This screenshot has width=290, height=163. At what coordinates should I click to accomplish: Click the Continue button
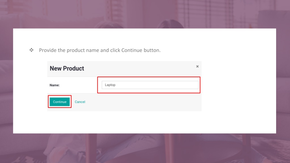pos(60,102)
